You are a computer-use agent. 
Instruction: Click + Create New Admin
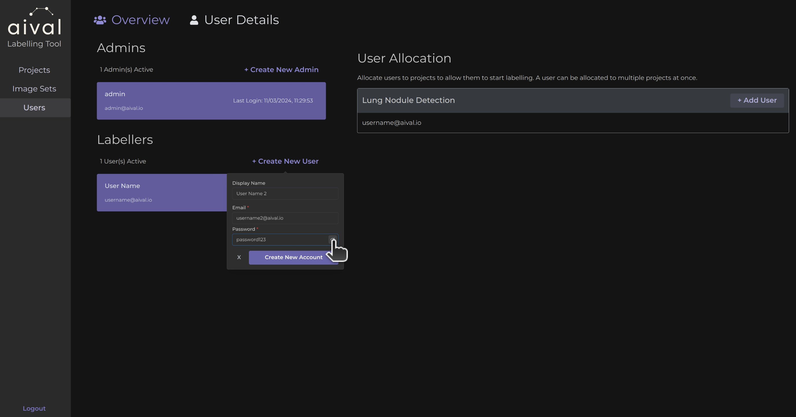(281, 69)
